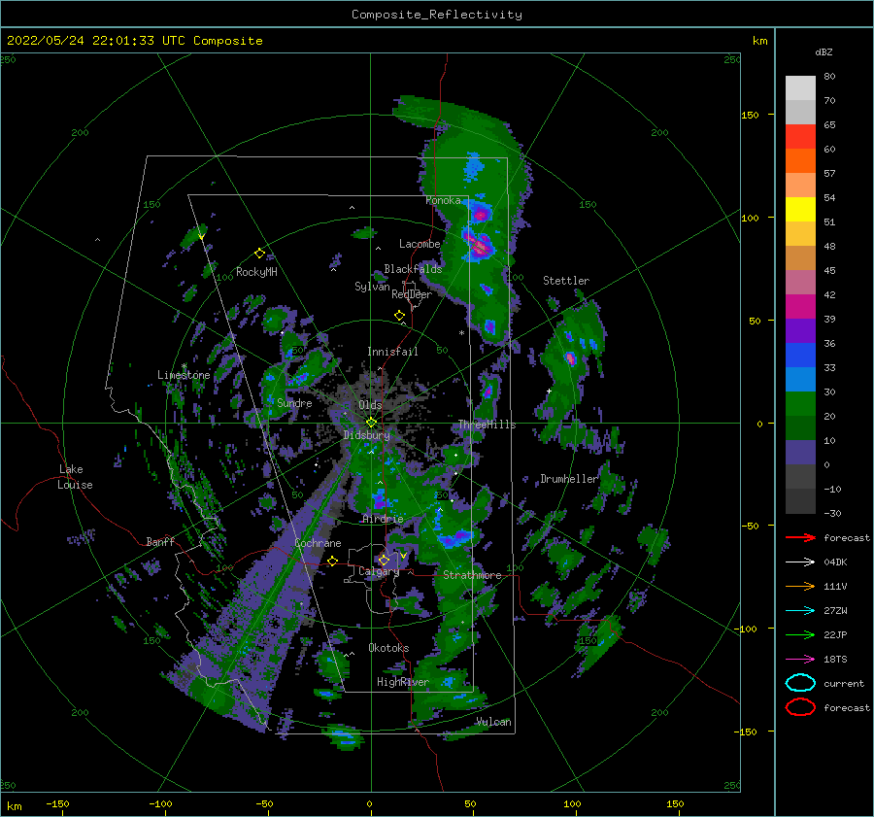Click the Lacombe town label
The image size is (874, 817).
click(420, 244)
